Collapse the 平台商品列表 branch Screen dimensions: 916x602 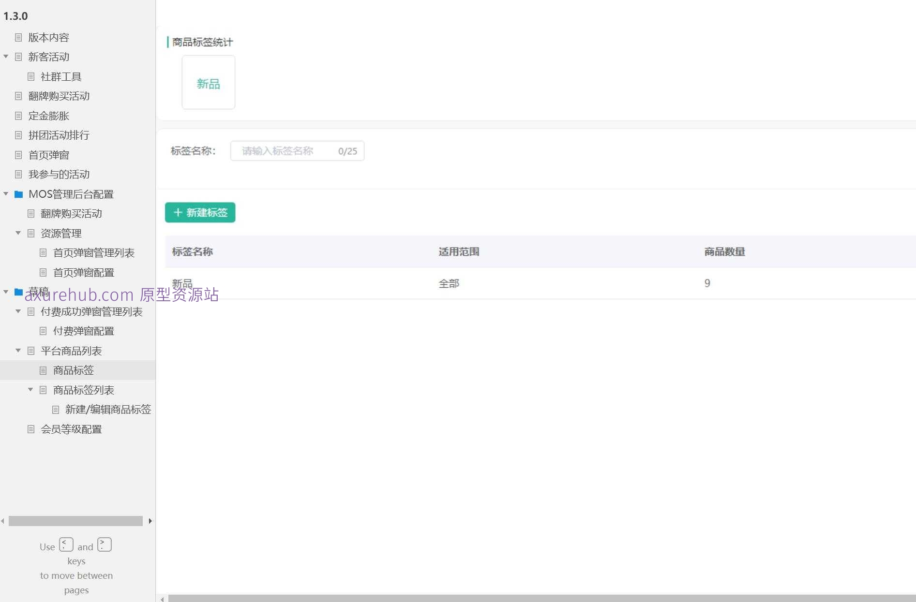click(x=18, y=351)
